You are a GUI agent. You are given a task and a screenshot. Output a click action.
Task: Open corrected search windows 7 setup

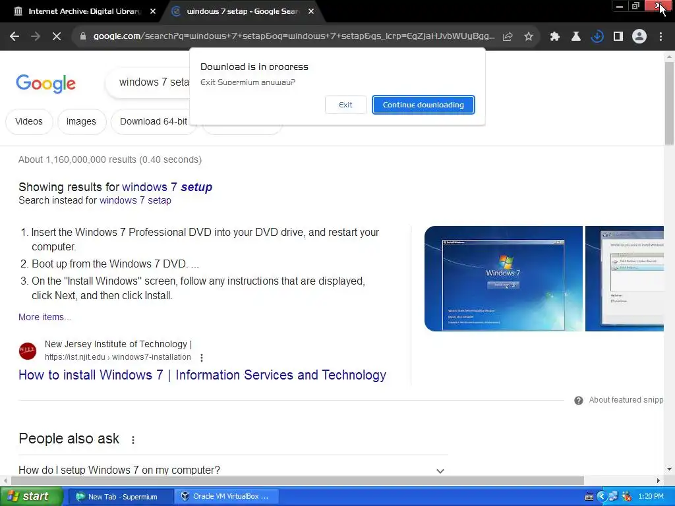[x=167, y=187]
